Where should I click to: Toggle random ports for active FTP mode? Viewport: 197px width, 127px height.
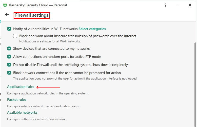tap(9, 57)
